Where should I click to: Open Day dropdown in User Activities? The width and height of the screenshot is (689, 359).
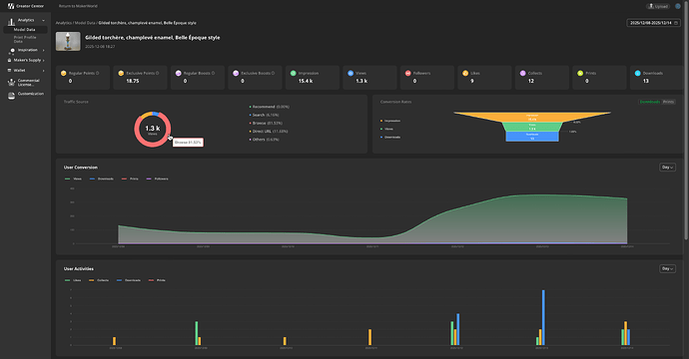click(667, 268)
